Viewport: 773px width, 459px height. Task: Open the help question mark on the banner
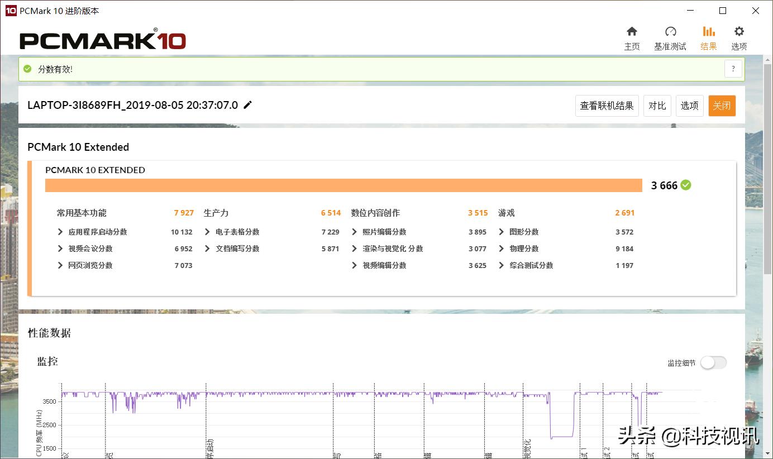pos(733,69)
